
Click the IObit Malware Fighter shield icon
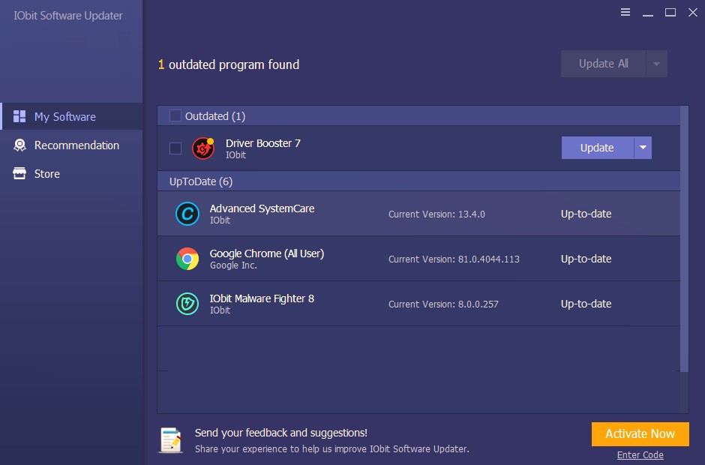tap(187, 304)
